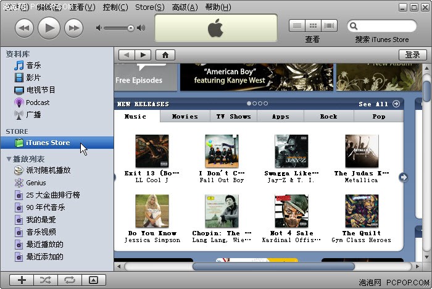Click the Previous track rewind button
Image resolution: width=432 pixels, height=289 pixels.
point(24,28)
